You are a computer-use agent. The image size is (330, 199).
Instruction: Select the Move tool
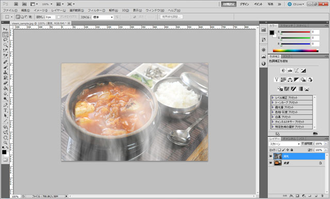click(5, 29)
